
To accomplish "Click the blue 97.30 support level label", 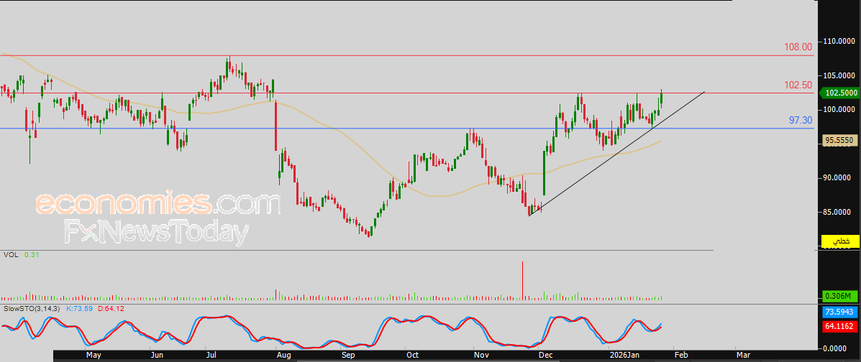I will click(x=800, y=120).
